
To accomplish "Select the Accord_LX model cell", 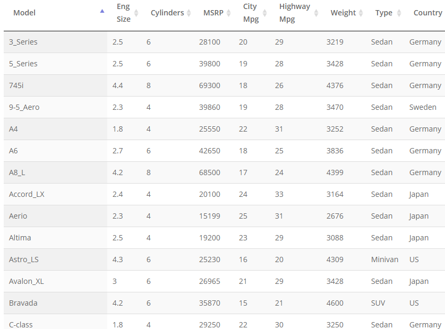I will 56,194.
